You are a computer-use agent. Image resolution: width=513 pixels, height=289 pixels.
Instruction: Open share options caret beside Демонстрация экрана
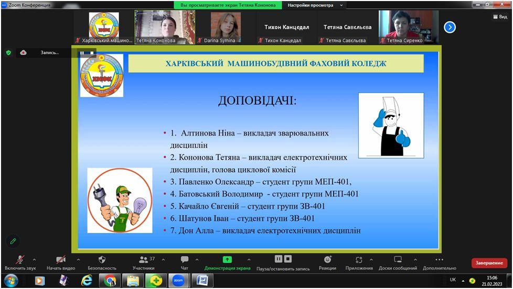[249, 260]
